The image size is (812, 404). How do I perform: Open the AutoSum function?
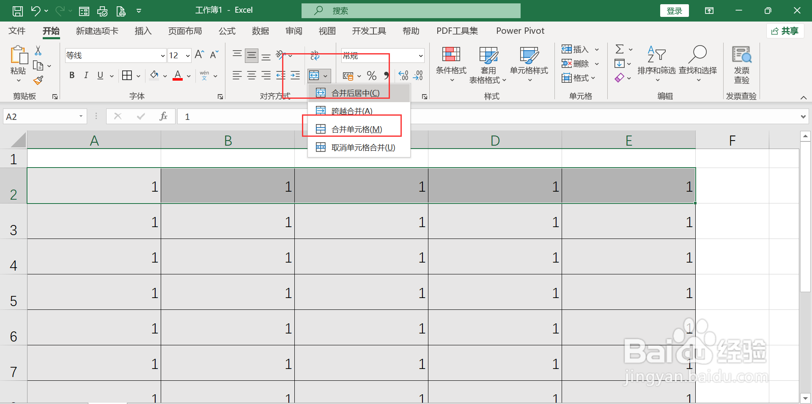click(x=620, y=49)
